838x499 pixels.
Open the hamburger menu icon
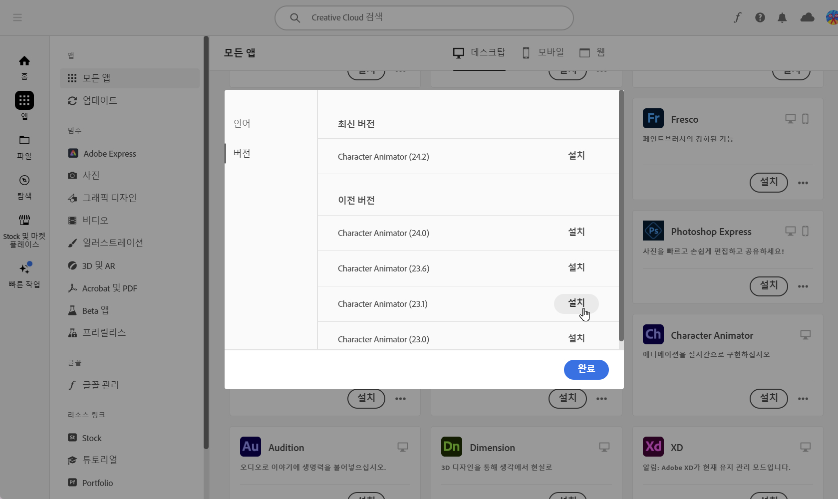(17, 17)
